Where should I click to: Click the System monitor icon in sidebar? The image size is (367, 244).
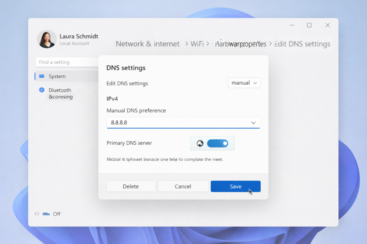(42, 76)
